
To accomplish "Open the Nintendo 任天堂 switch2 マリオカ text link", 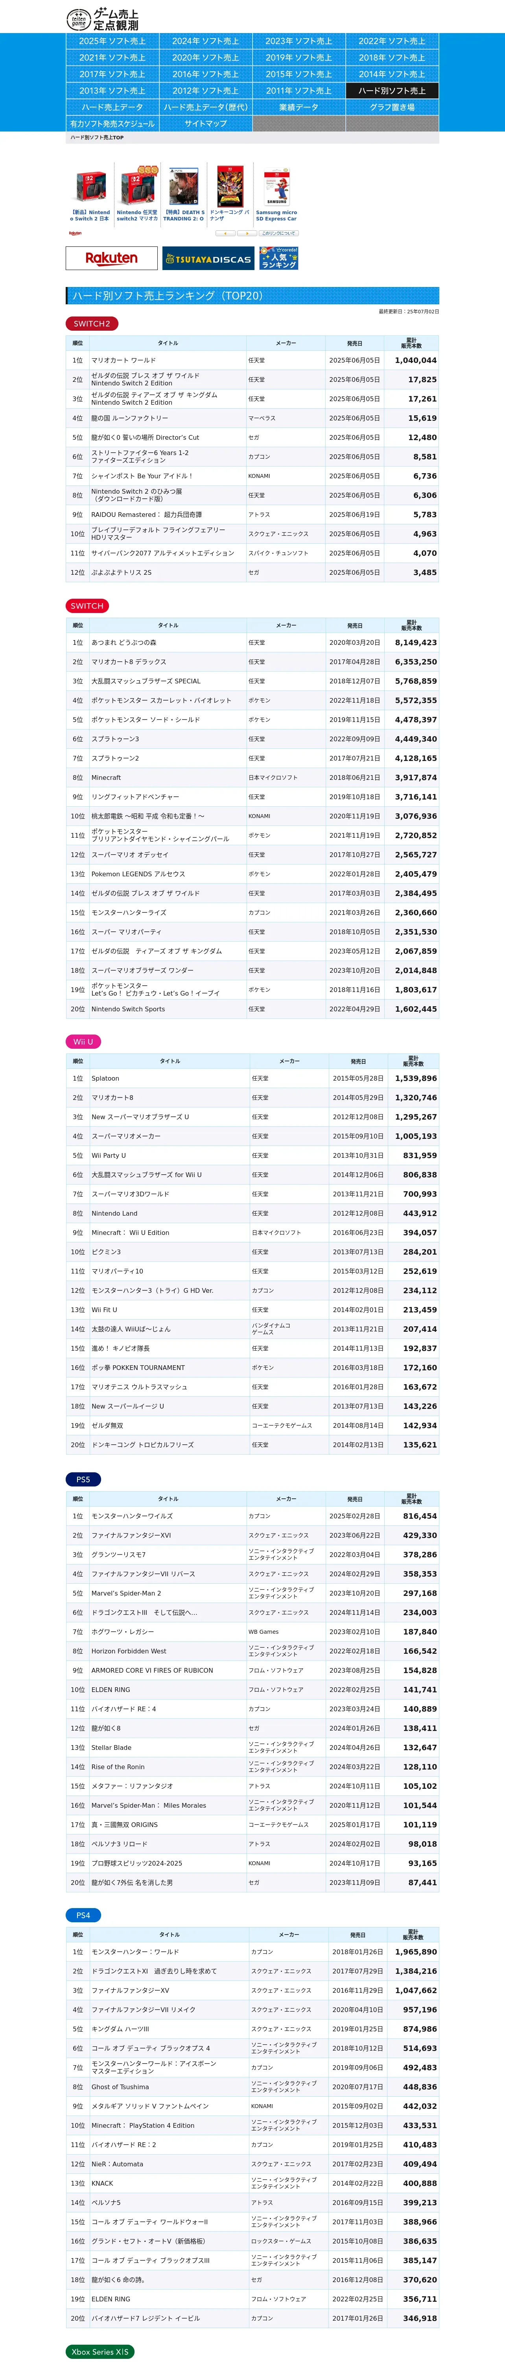I will [x=136, y=215].
